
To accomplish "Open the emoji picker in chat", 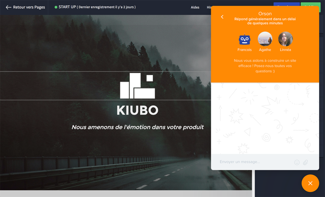I will click(297, 162).
